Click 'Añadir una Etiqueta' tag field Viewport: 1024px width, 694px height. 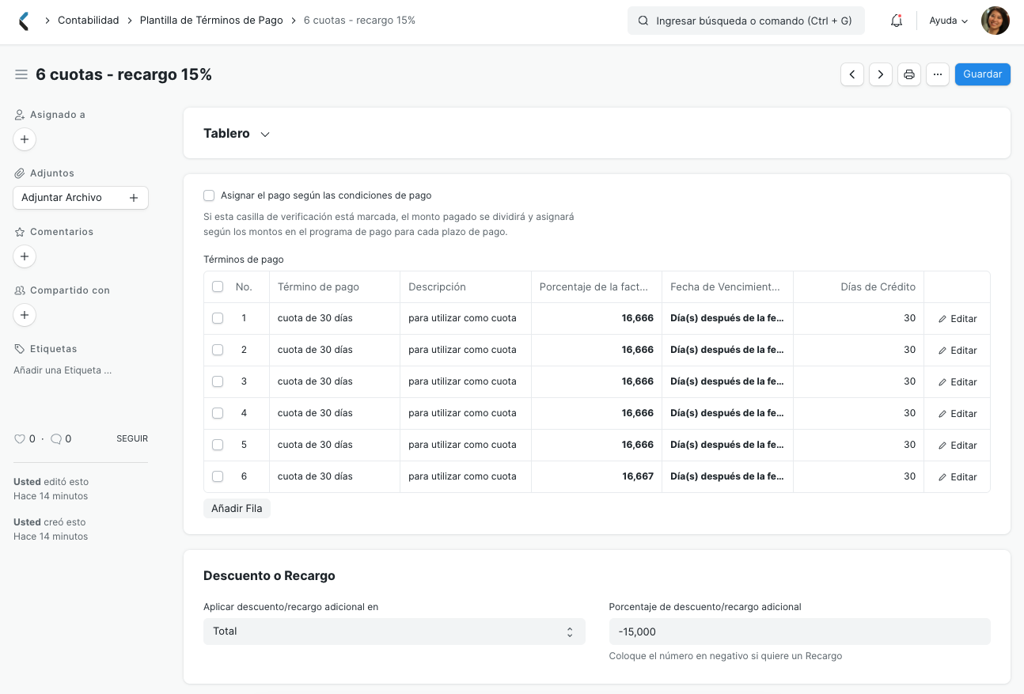click(x=63, y=370)
